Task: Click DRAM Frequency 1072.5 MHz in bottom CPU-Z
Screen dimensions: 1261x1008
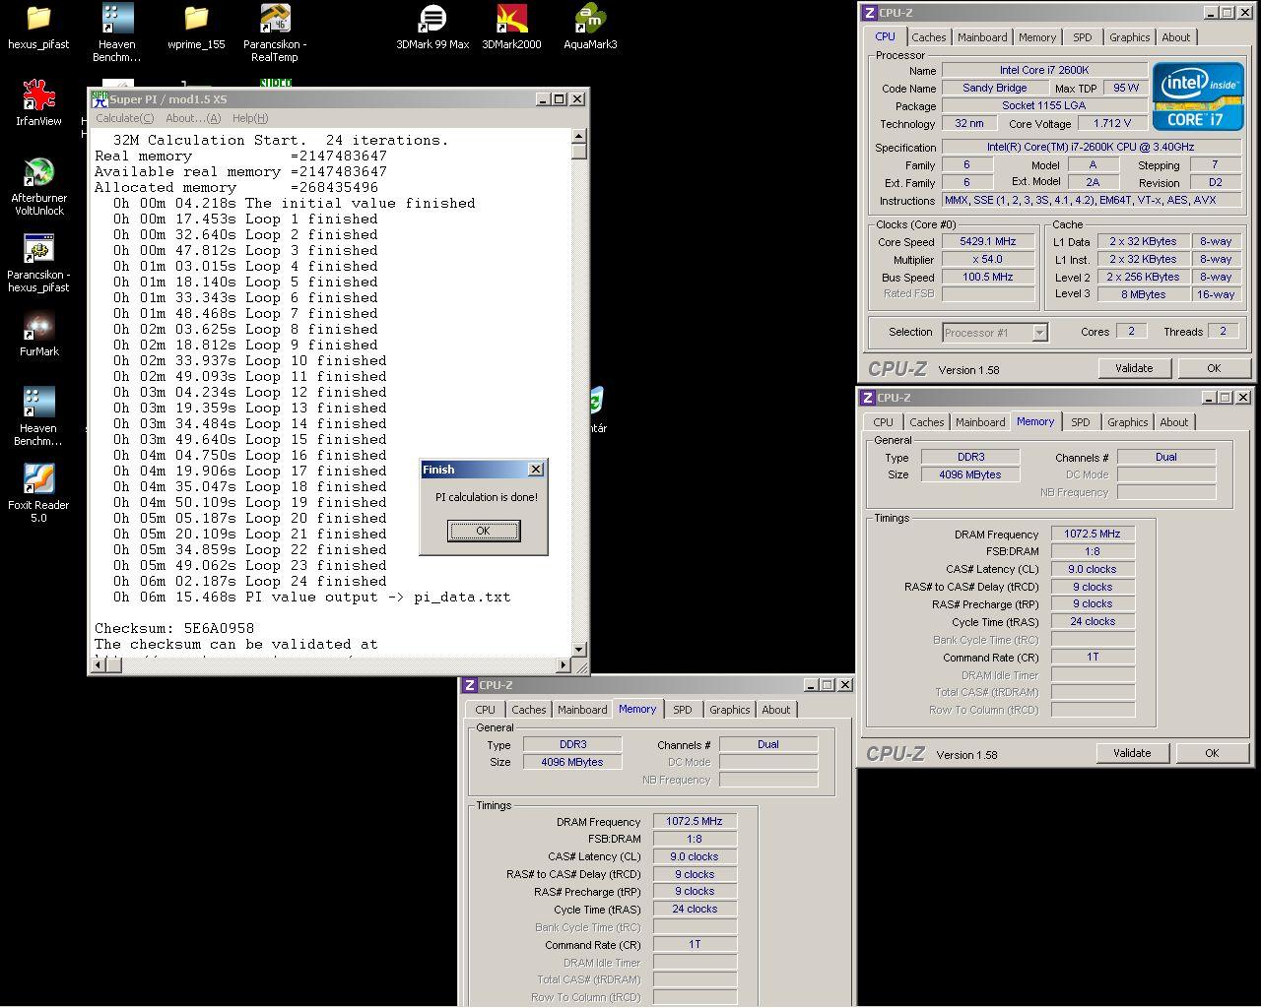Action: click(x=695, y=821)
